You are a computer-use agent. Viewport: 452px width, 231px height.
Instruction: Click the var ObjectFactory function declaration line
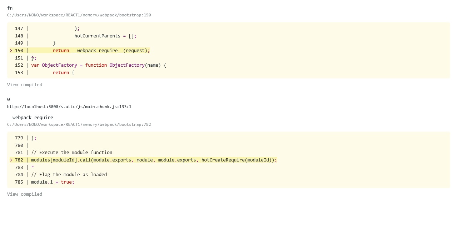click(x=98, y=65)
